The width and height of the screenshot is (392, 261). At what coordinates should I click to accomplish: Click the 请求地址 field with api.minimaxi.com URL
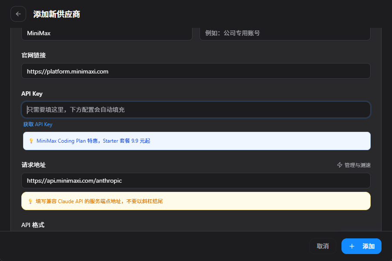click(196, 181)
